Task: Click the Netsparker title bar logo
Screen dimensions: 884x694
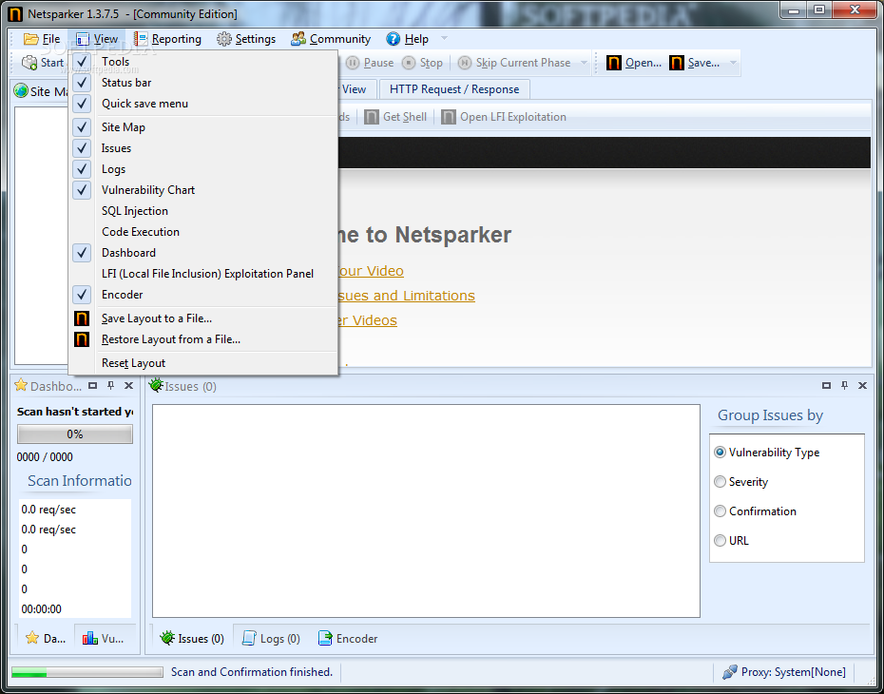Action: click(x=15, y=13)
